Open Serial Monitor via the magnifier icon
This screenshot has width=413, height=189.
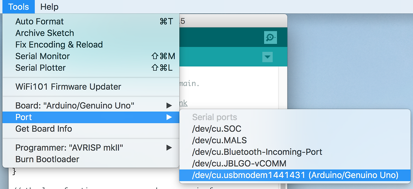tap(270, 37)
